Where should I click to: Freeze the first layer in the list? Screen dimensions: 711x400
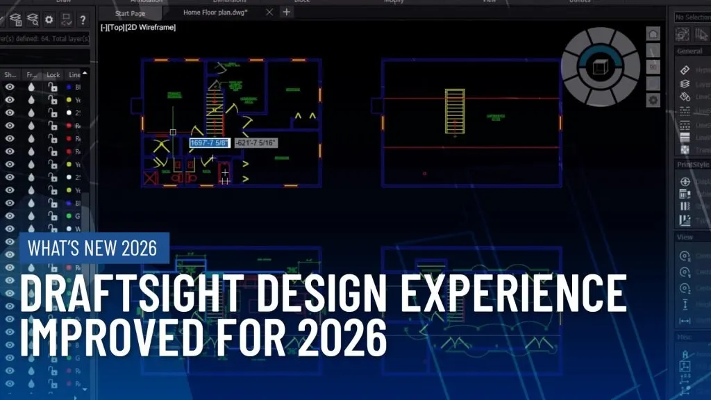tap(31, 87)
